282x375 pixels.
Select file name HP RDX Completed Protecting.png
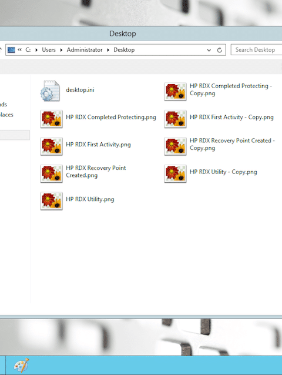point(111,117)
